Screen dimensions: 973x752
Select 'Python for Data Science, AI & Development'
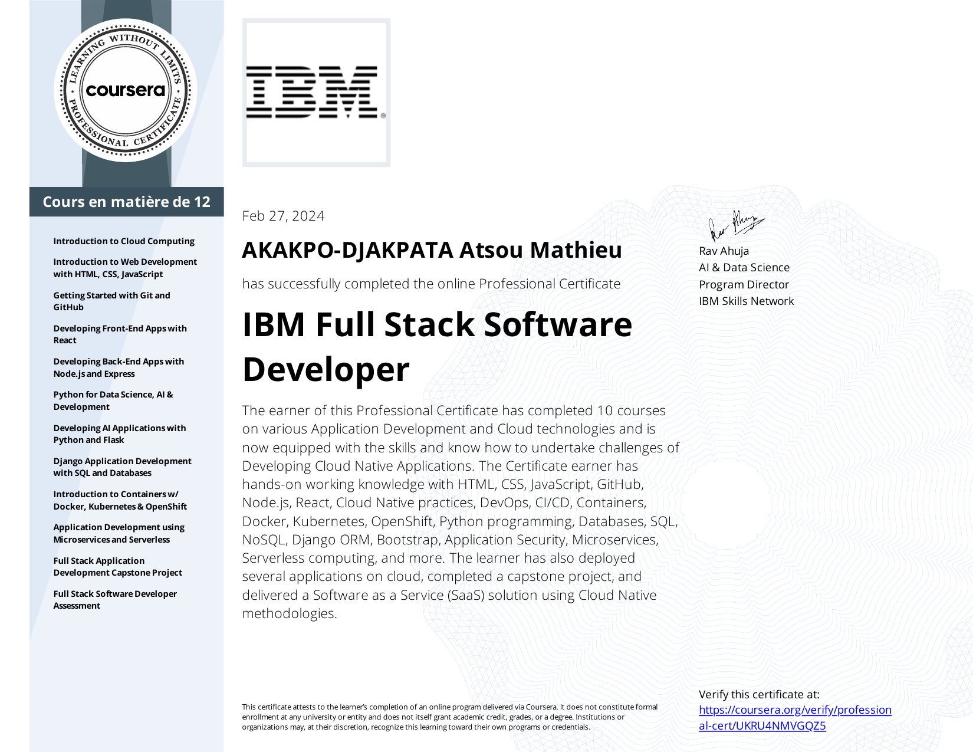coord(113,400)
